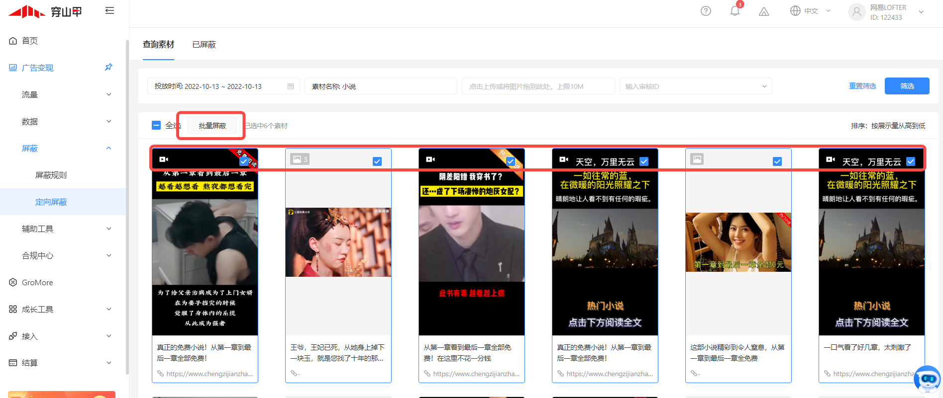Uncheck the 王爷 card checkbox
943x398 pixels.
[x=377, y=161]
